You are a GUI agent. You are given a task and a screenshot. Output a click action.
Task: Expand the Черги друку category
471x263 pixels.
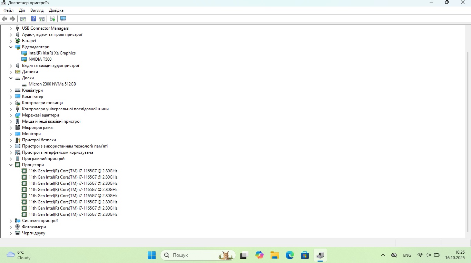(11, 233)
